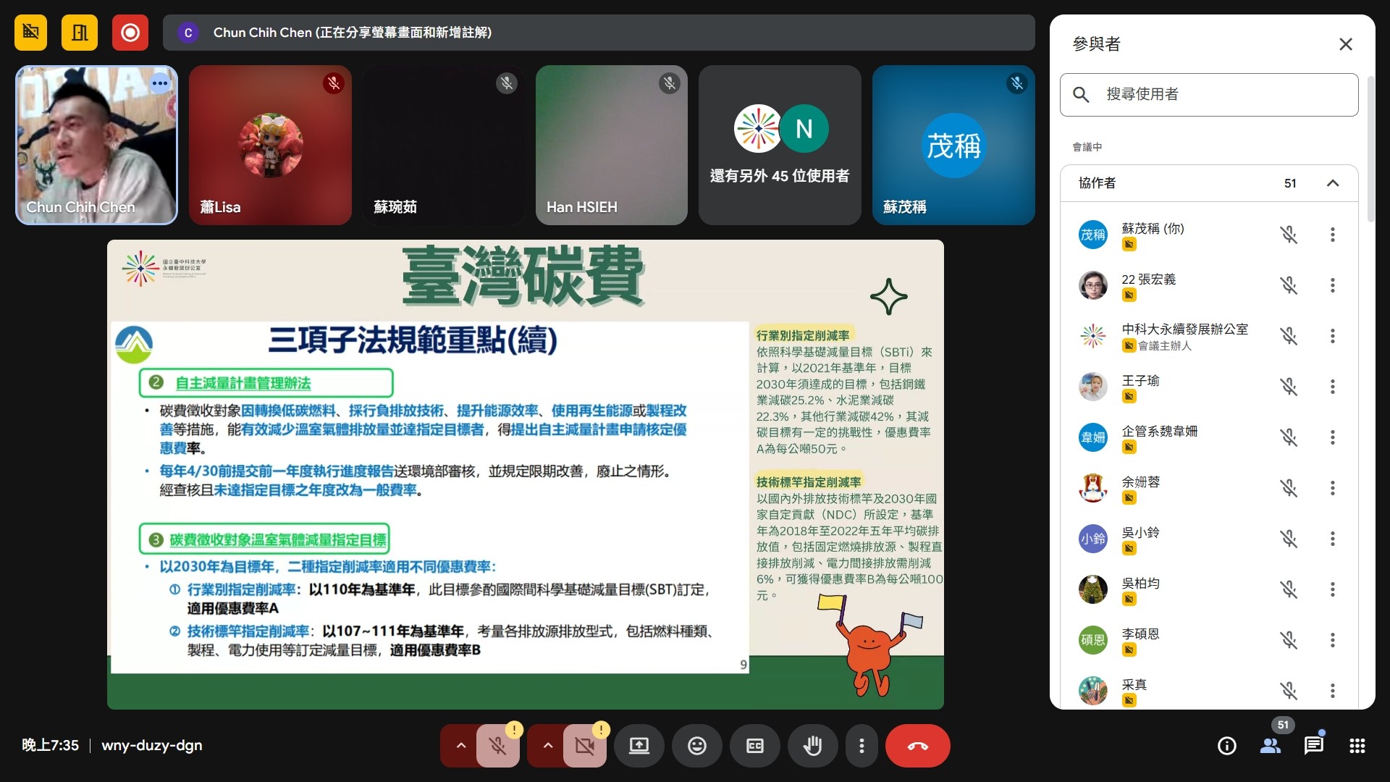Click the yellow leave-room door icon
Image resolution: width=1390 pixels, height=782 pixels.
pyautogui.click(x=80, y=33)
